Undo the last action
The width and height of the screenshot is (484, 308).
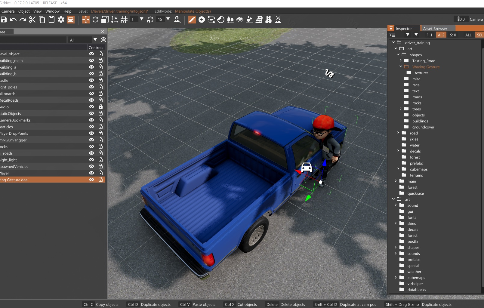(13, 20)
